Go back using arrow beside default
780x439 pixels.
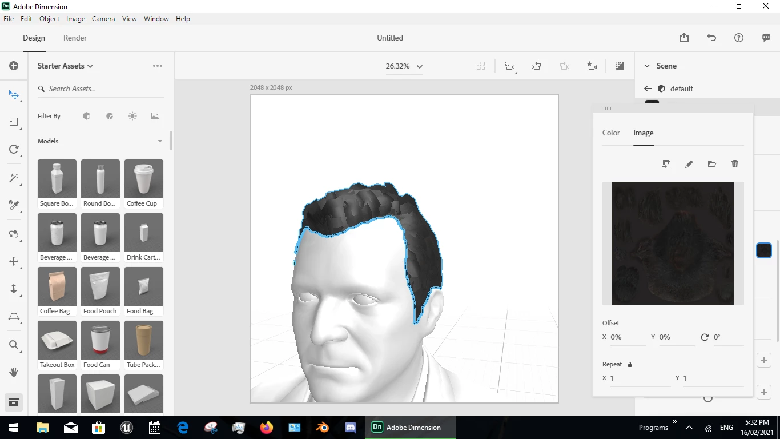[648, 89]
